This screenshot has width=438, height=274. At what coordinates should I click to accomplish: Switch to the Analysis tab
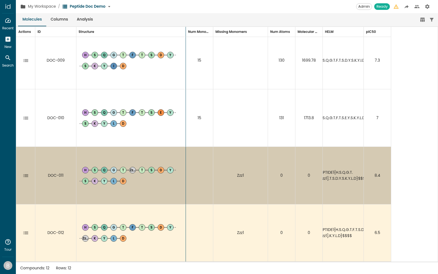pyautogui.click(x=85, y=19)
